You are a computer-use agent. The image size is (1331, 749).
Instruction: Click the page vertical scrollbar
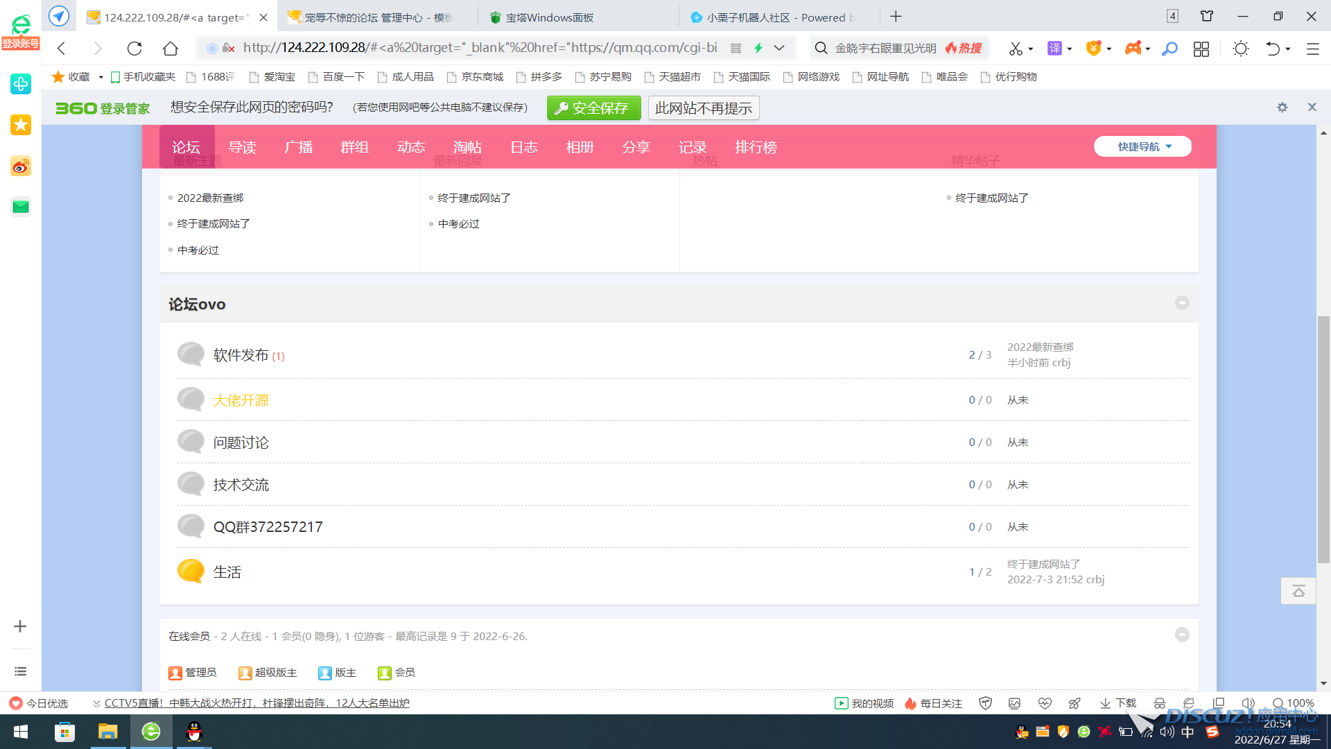point(1323,439)
